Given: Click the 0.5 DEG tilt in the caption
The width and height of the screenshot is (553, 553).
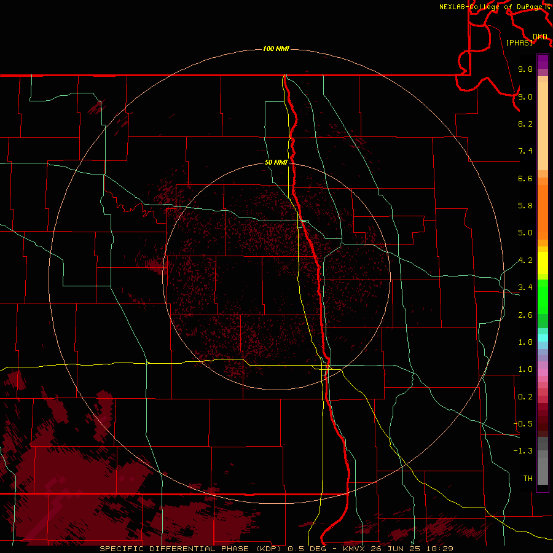Looking at the screenshot, I should click(x=307, y=549).
